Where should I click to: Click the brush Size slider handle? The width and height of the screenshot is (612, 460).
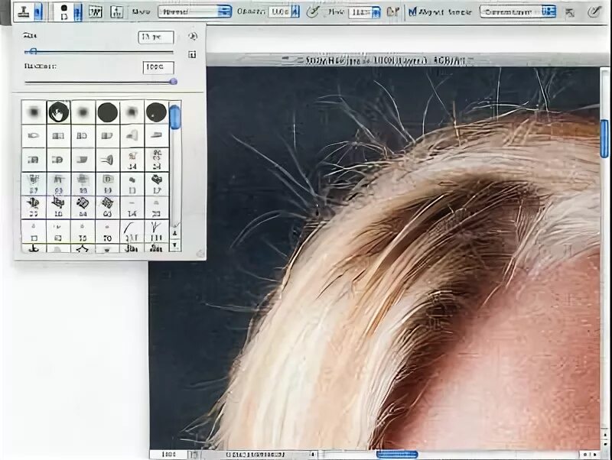pyautogui.click(x=33, y=51)
